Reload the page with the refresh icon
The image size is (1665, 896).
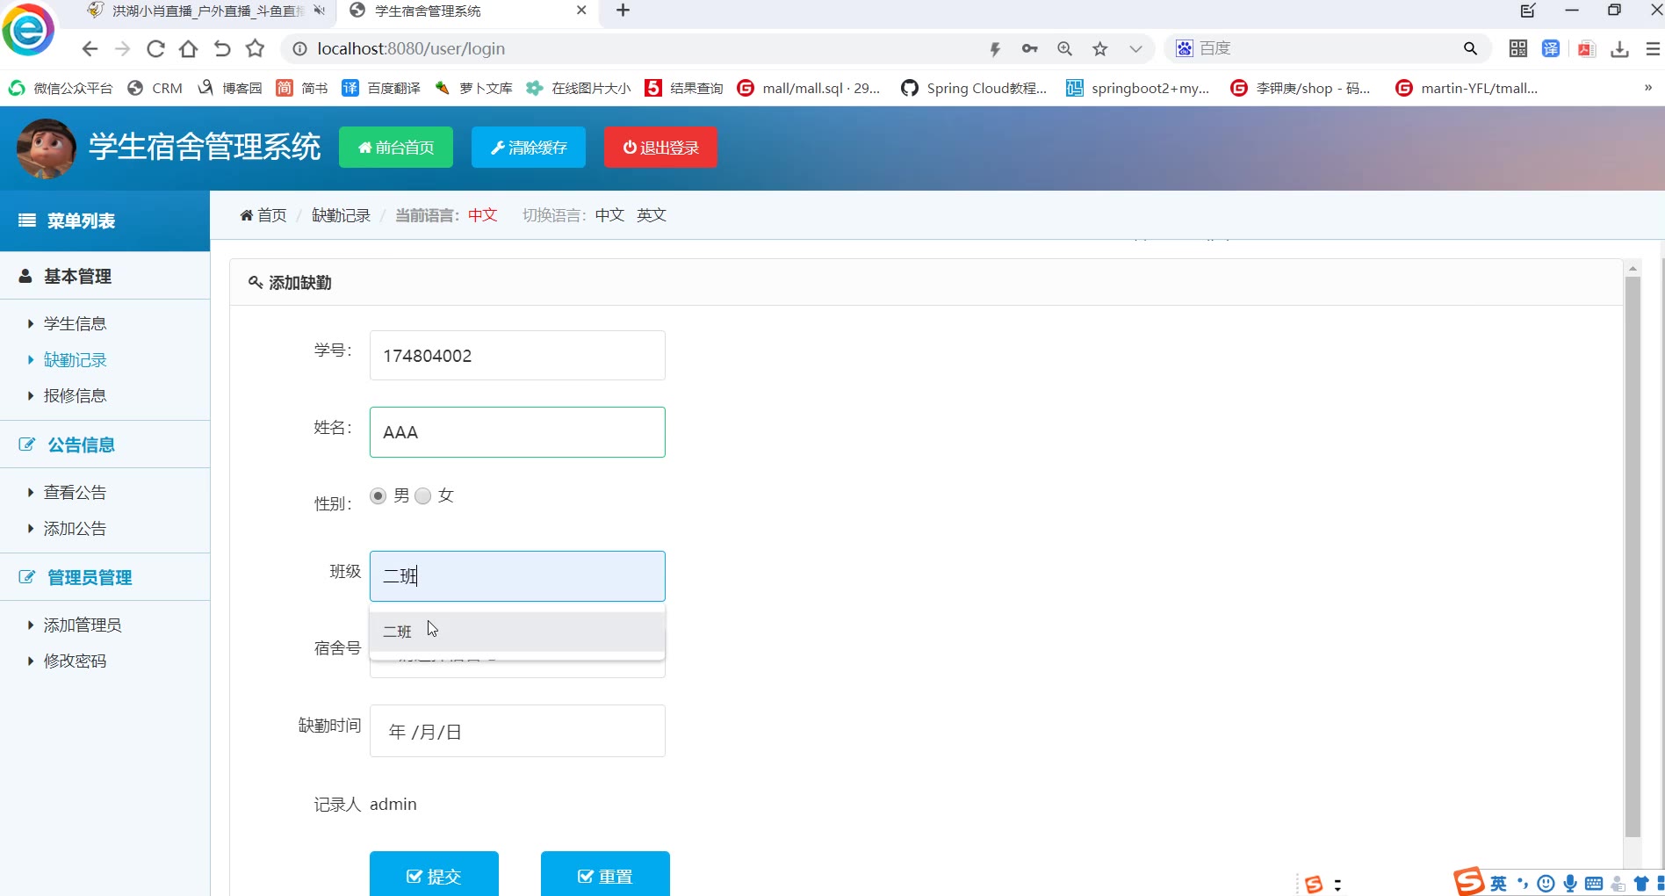(x=155, y=49)
